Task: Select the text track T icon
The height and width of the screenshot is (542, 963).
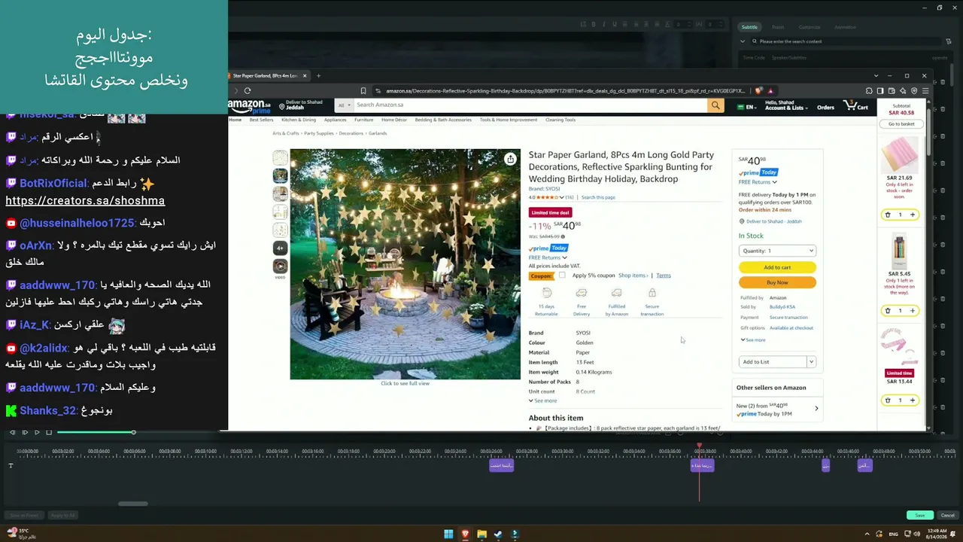Action: pyautogui.click(x=11, y=465)
